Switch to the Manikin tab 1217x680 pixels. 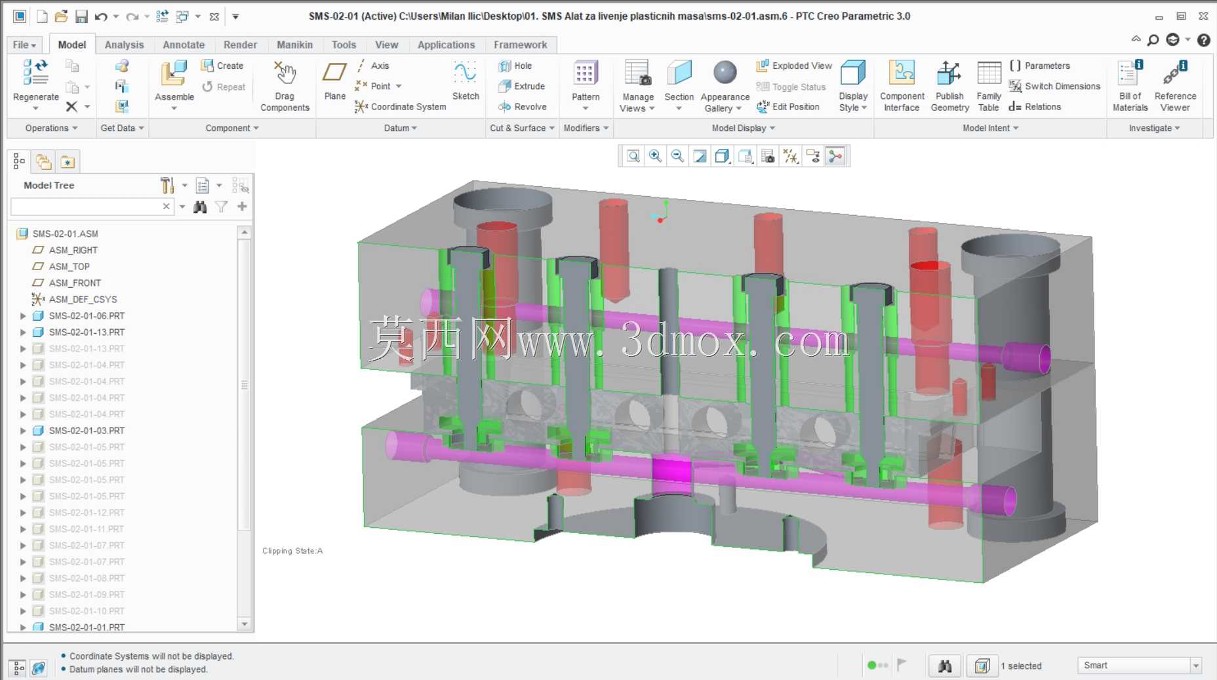click(294, 45)
